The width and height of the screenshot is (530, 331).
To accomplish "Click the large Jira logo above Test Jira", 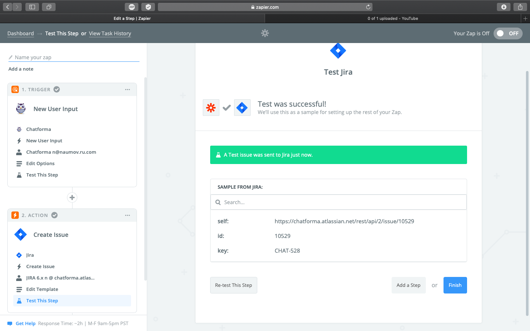I will [x=338, y=51].
